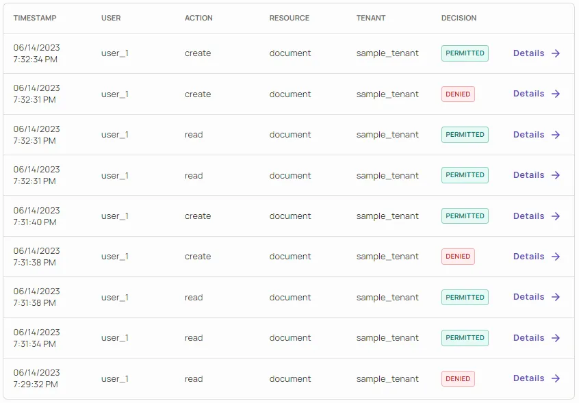View Details text of the 7:31:40 PM create entry
The height and width of the screenshot is (403, 579).
[x=528, y=216]
